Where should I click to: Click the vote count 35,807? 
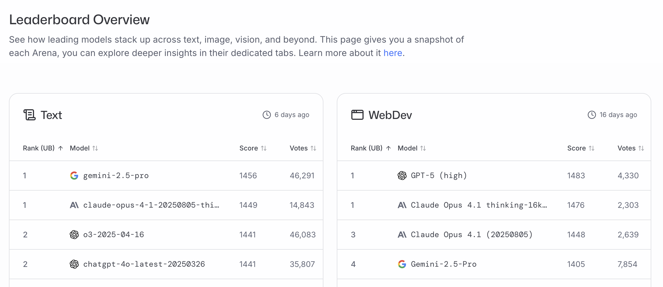coord(302,264)
